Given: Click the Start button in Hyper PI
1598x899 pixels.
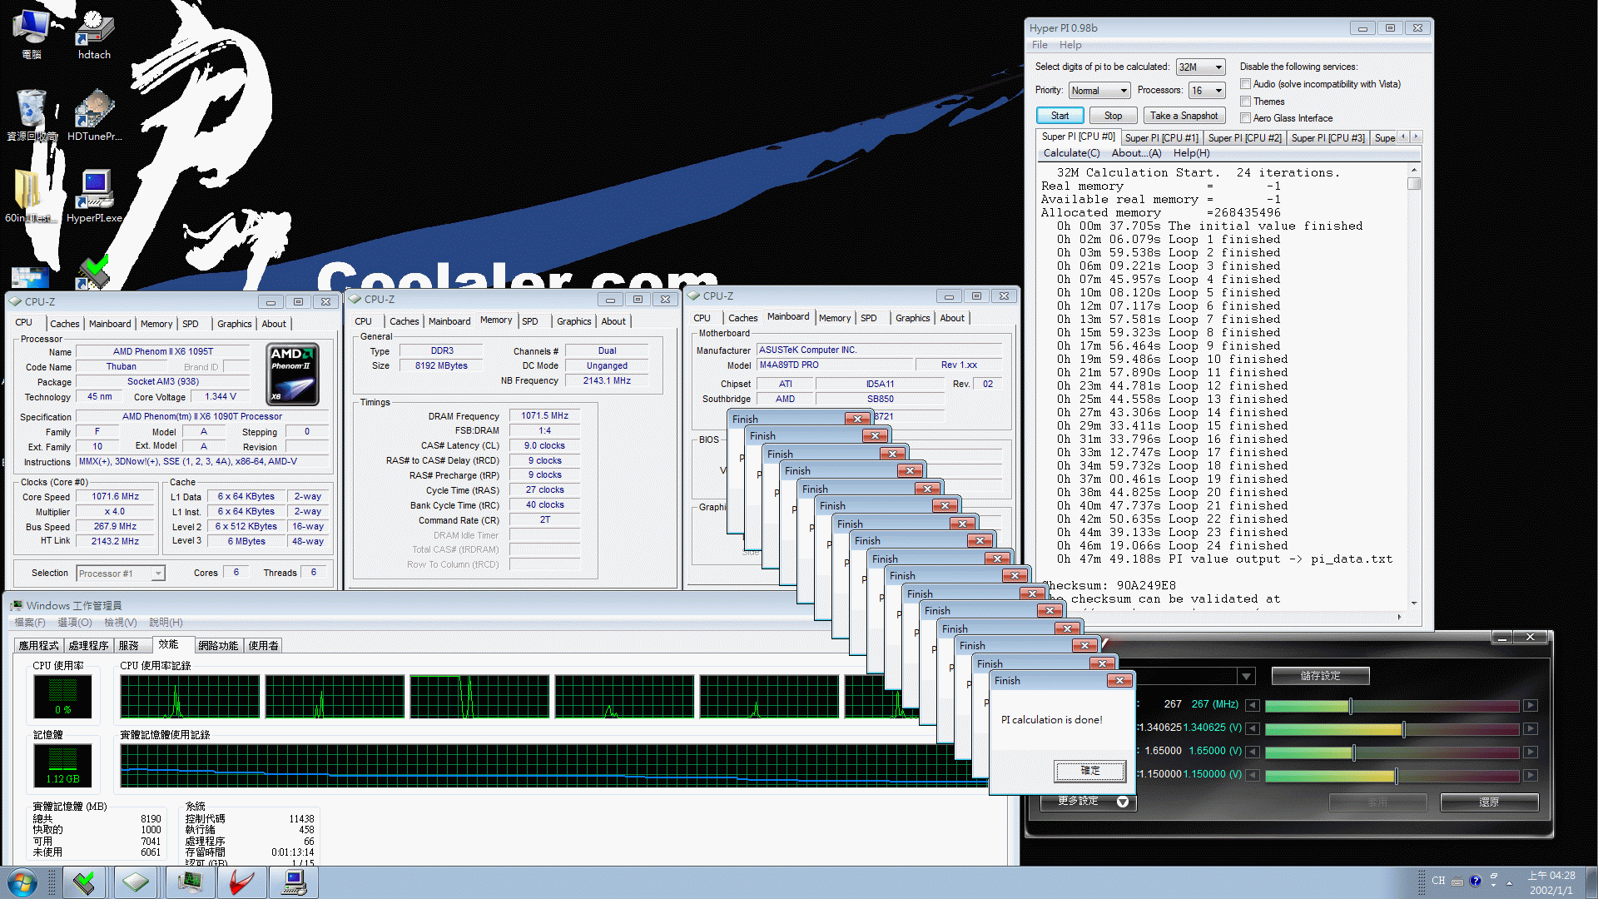Looking at the screenshot, I should 1060,116.
